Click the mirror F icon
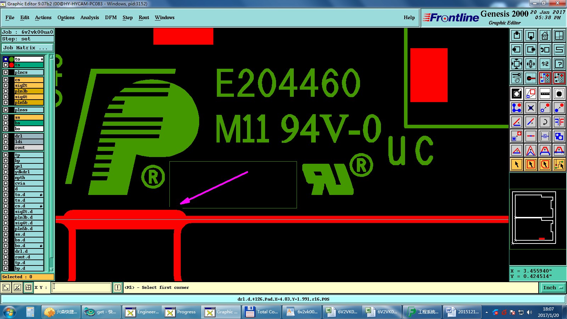The width and height of the screenshot is (567, 319). (559, 122)
